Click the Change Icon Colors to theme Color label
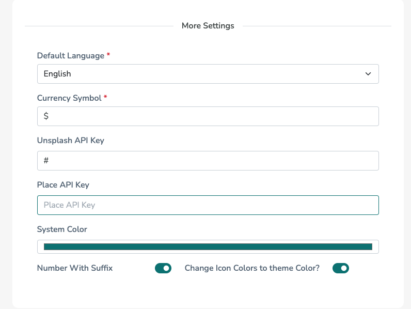Viewport: 411px width, 309px height. (252, 268)
